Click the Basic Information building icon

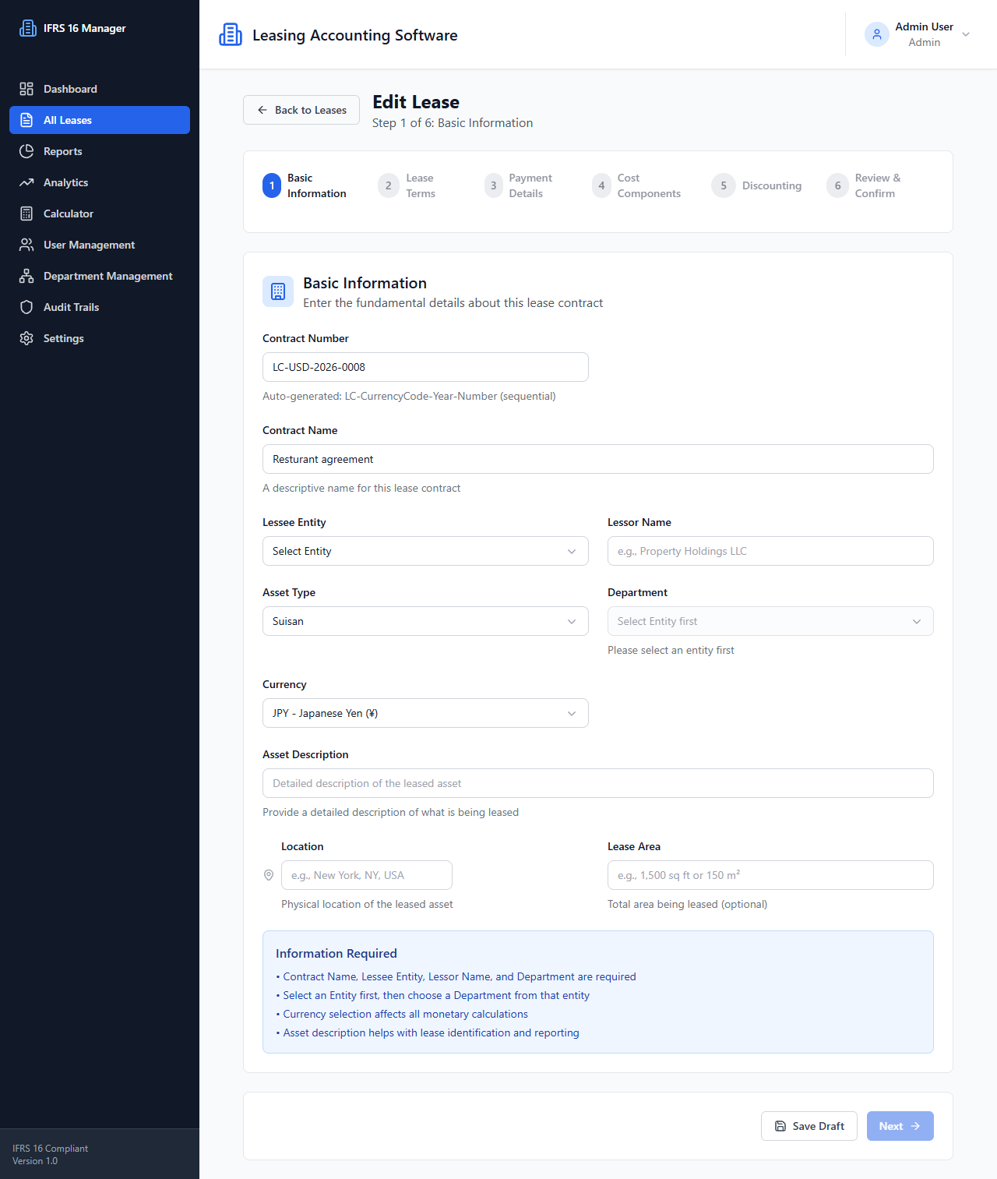click(x=278, y=291)
